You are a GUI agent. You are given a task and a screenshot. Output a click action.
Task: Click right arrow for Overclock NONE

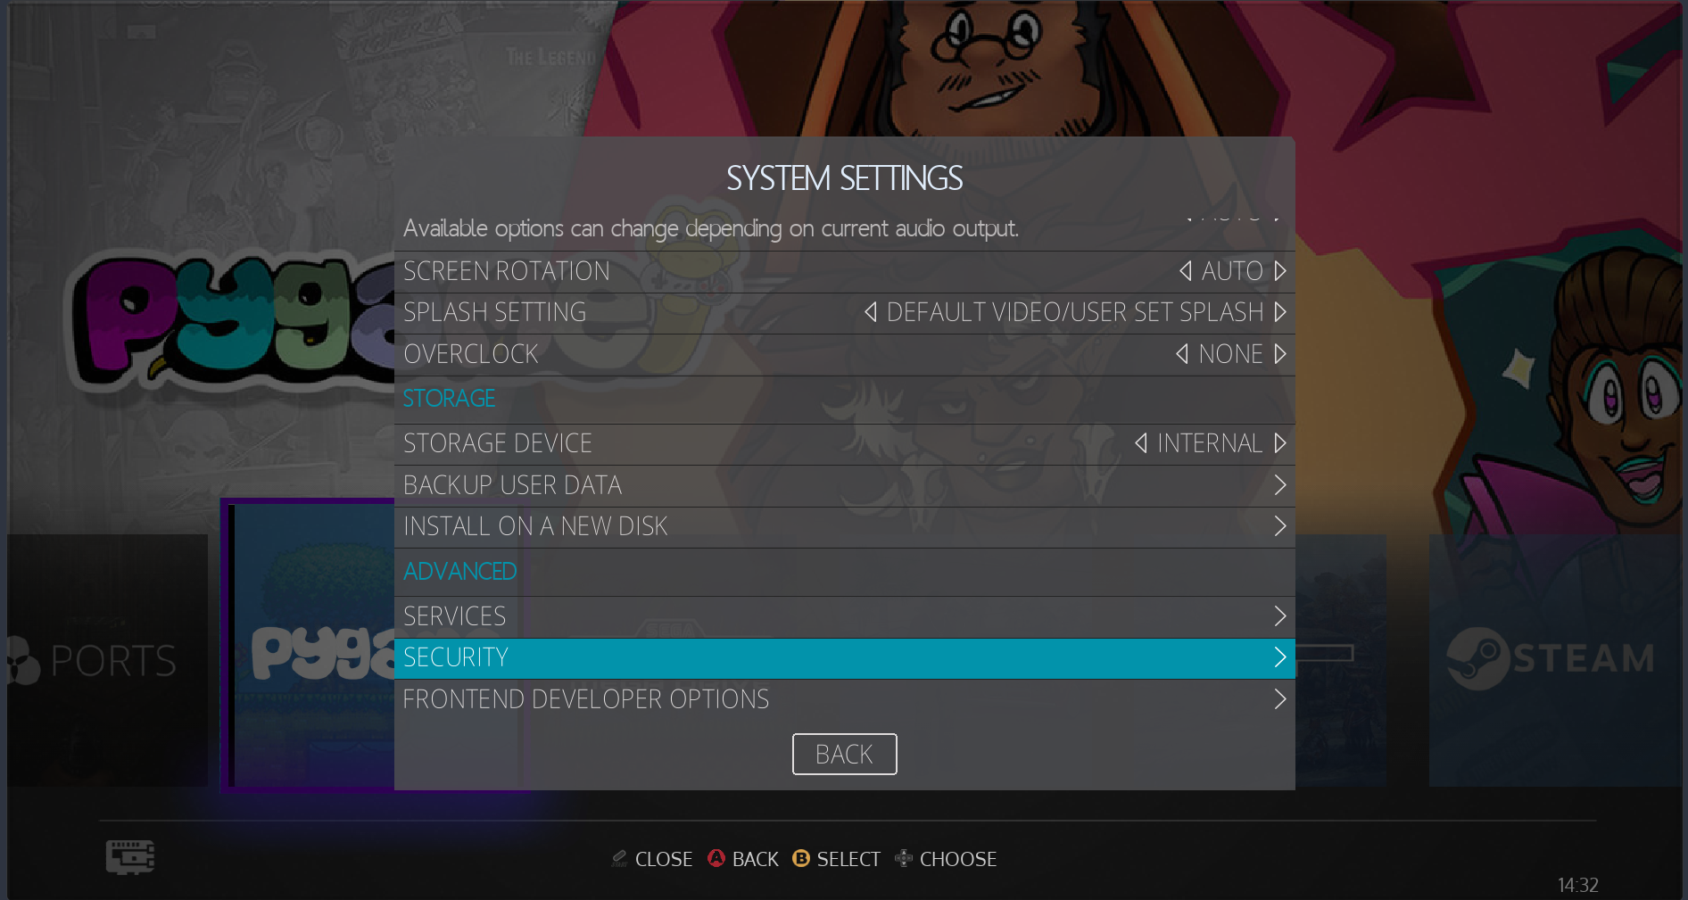tap(1280, 354)
